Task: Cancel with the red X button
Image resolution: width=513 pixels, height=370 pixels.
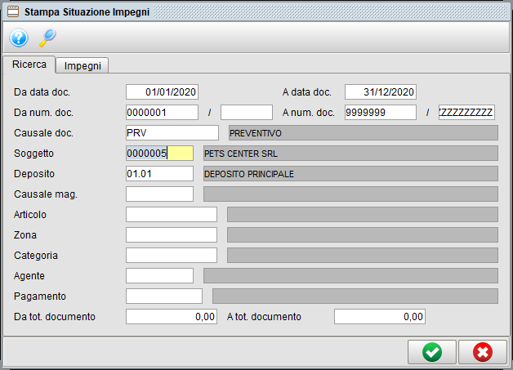Action: point(482,352)
